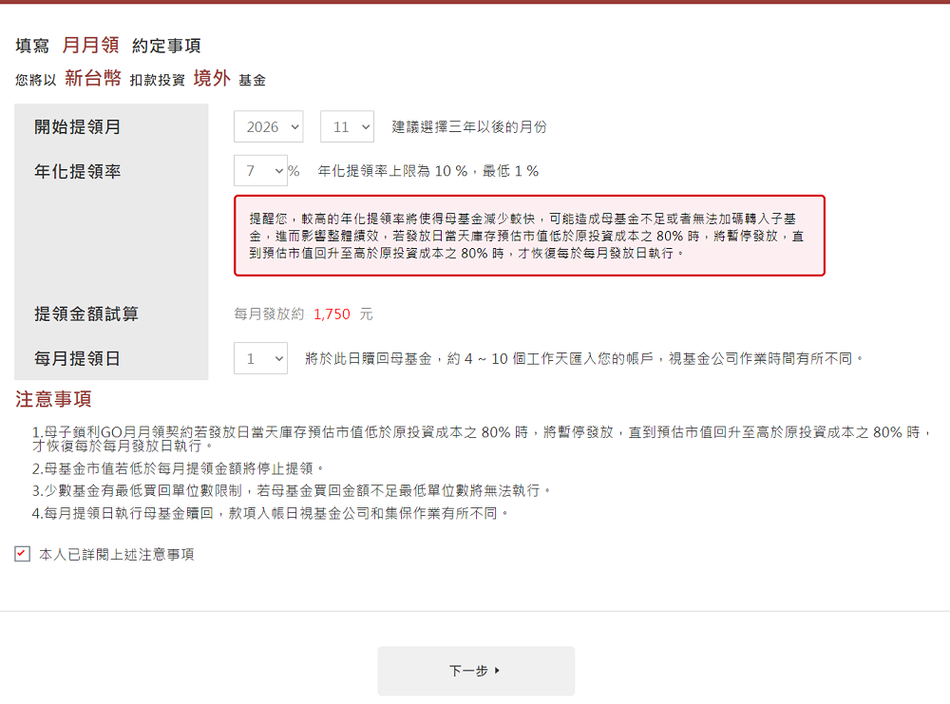The width and height of the screenshot is (950, 704).
Task: Click the 年化提領率 row label
Action: [x=78, y=172]
